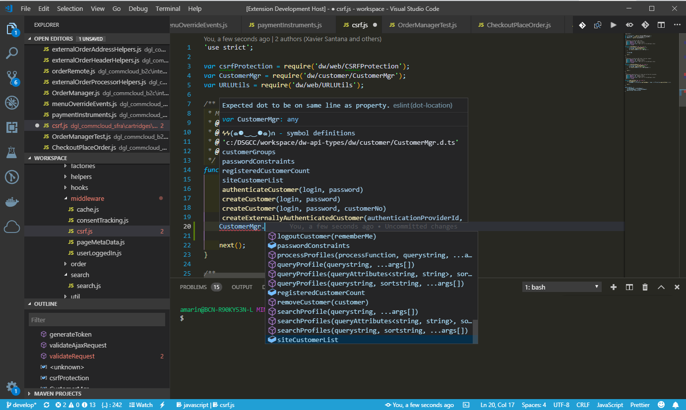This screenshot has height=410, width=686.
Task: Open the Selection menu
Action: [70, 8]
